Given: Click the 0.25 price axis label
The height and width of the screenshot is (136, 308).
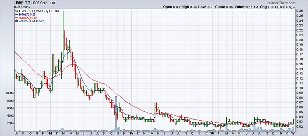Looking at the screenshot, I should pyautogui.click(x=299, y=16).
